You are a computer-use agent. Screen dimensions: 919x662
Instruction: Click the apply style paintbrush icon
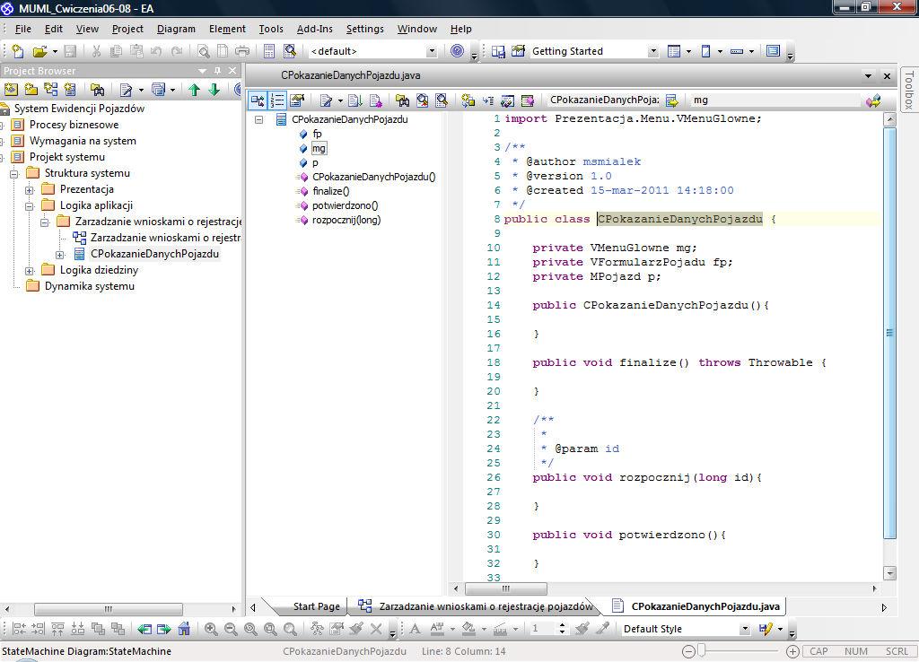pyautogui.click(x=582, y=629)
